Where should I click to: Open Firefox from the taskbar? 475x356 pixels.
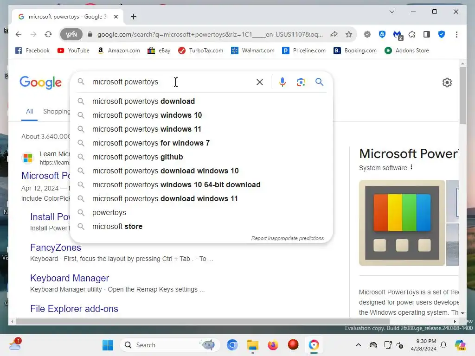pyautogui.click(x=273, y=345)
